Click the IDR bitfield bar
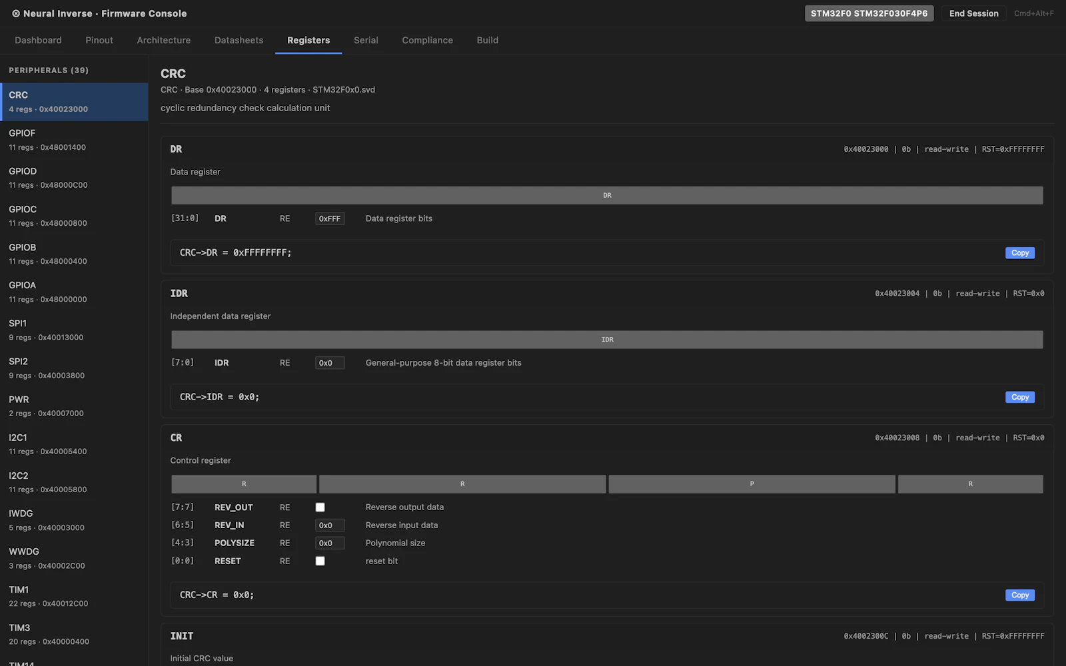 [x=607, y=340]
